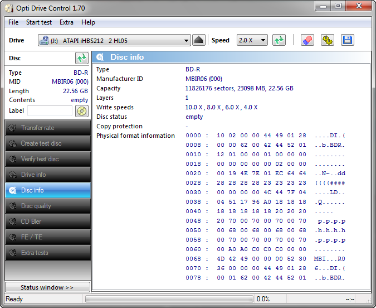Open the FE / TE test

(48, 237)
